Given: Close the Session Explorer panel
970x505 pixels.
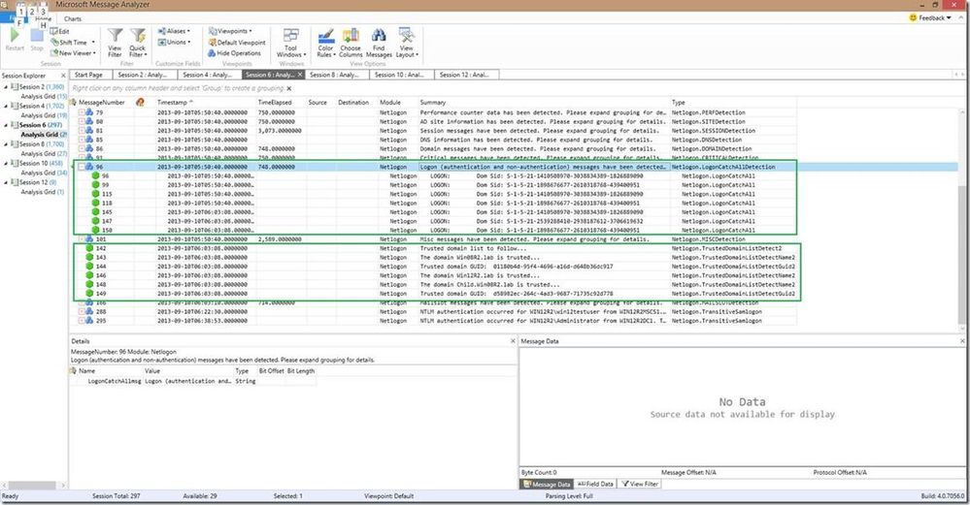Looking at the screenshot, I should tap(63, 76).
